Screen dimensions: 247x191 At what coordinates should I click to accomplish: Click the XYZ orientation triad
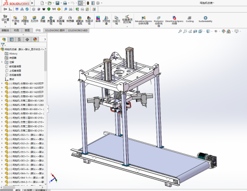53,178
